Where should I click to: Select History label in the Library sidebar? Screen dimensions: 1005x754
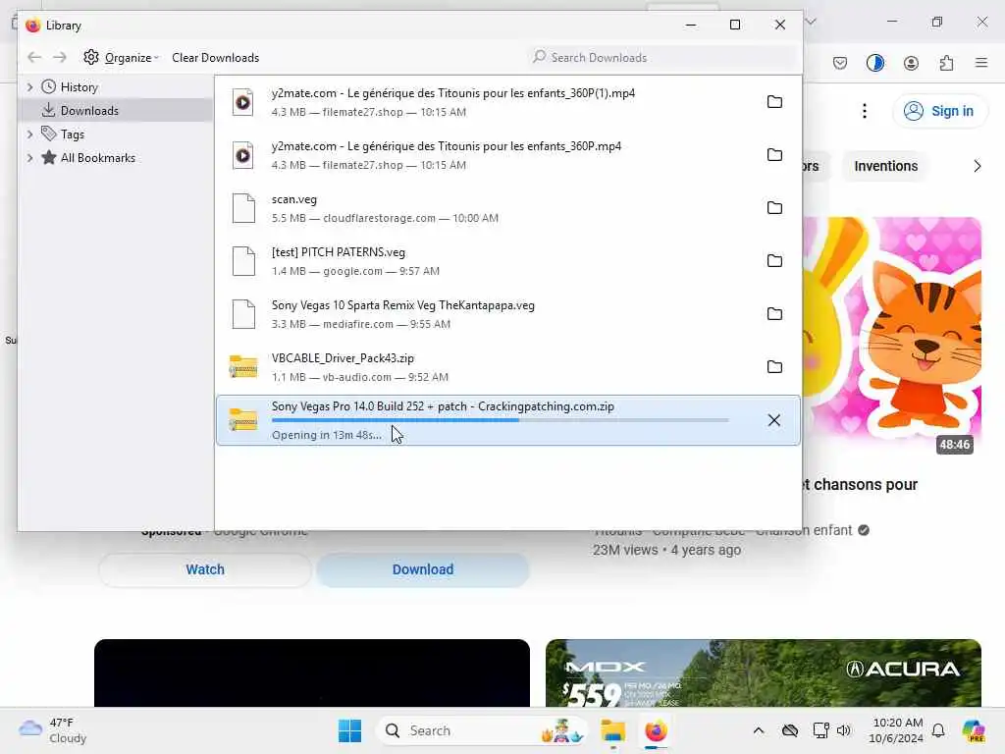point(79,87)
